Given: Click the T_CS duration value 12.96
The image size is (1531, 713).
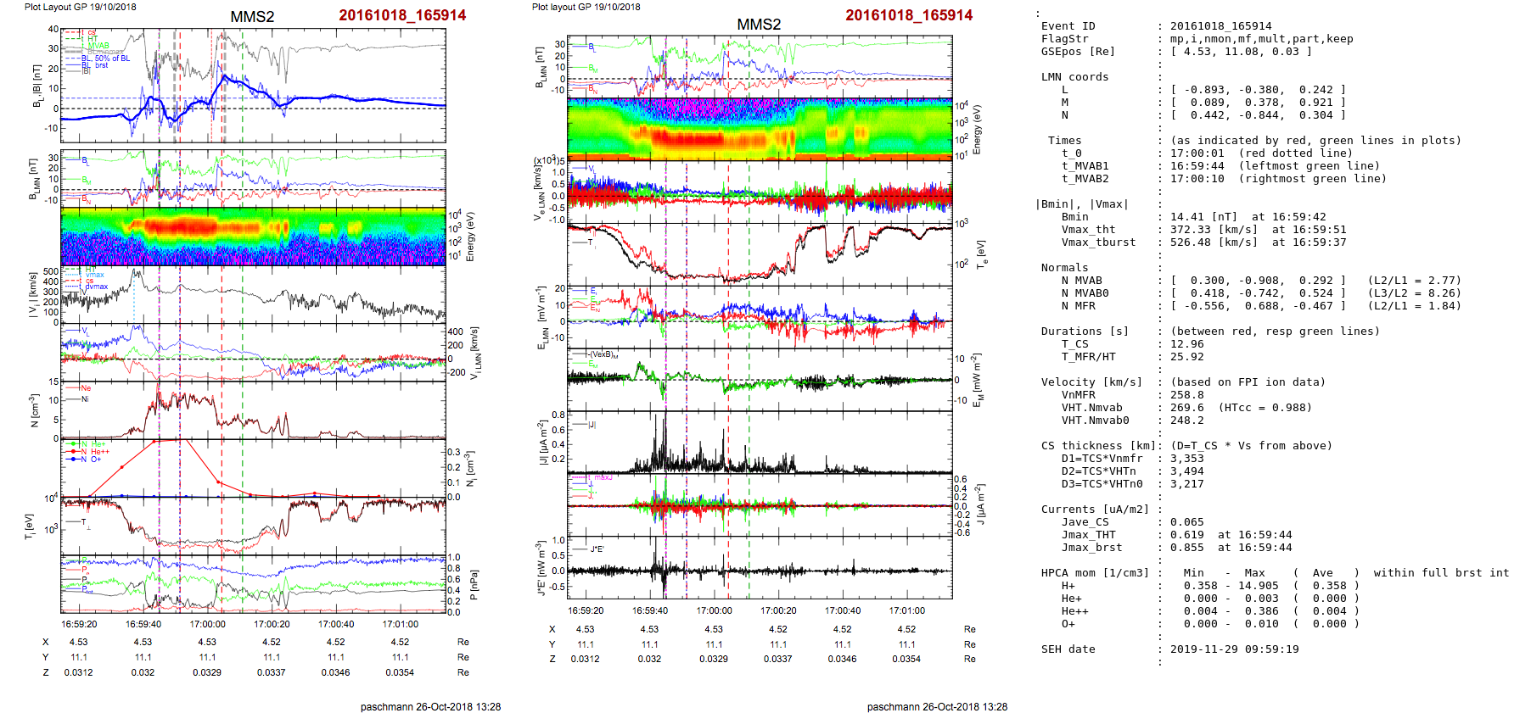Looking at the screenshot, I should tap(1186, 344).
